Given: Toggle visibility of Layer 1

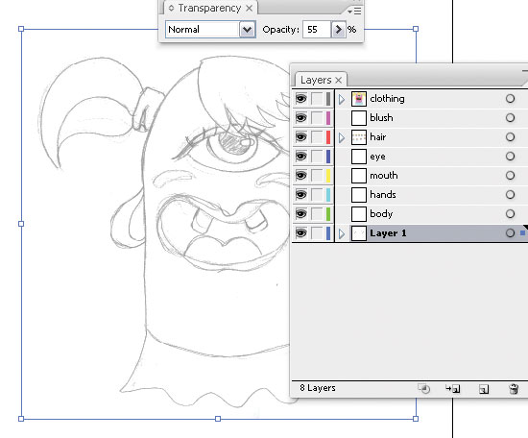Looking at the screenshot, I should coord(301,232).
